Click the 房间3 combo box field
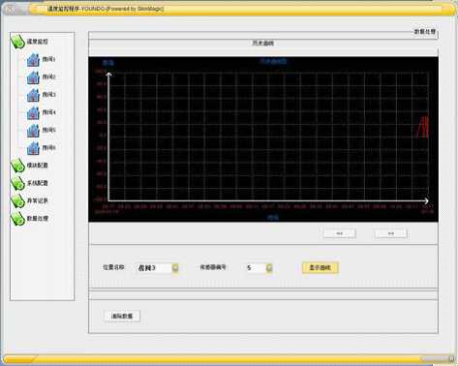Screen dimensions: 458x366 [154, 268]
